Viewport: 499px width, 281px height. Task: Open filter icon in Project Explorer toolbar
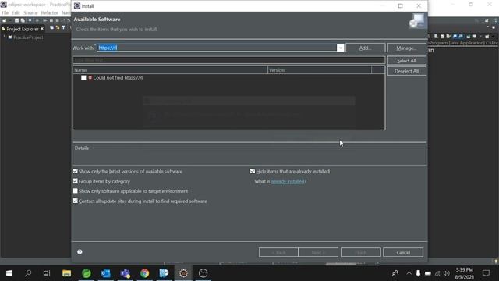(x=63, y=28)
